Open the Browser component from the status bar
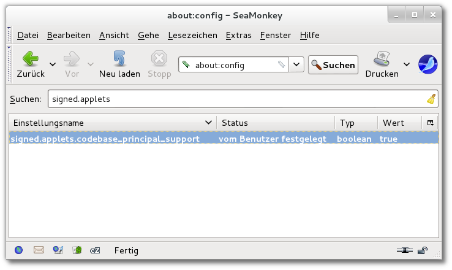This screenshot has height=270, width=452. (19, 250)
